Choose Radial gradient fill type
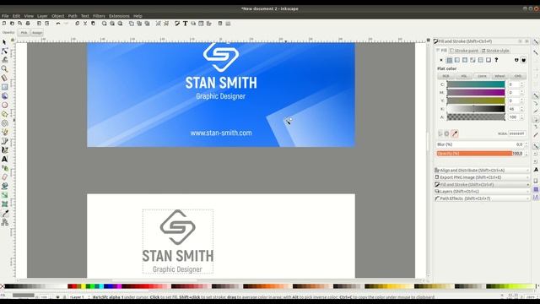Viewport: 540px width, 304px height. (x=465, y=60)
